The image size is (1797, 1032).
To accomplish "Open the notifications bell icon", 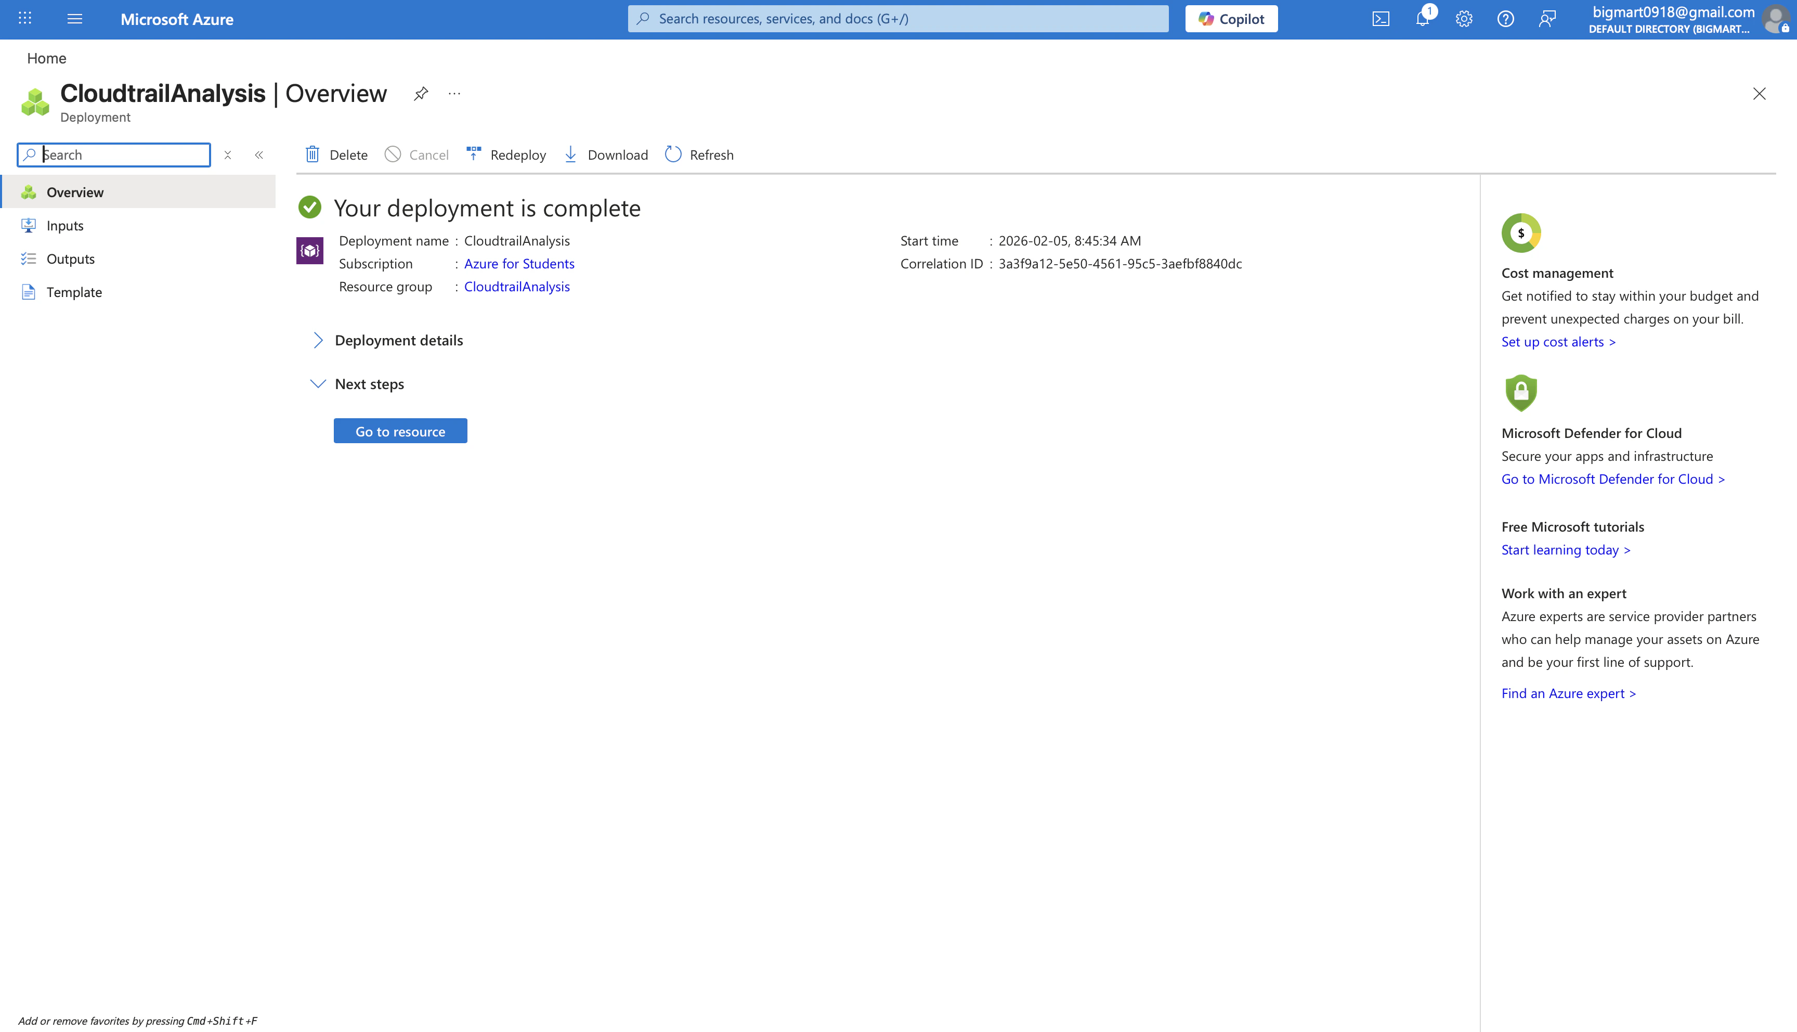I will [1422, 19].
